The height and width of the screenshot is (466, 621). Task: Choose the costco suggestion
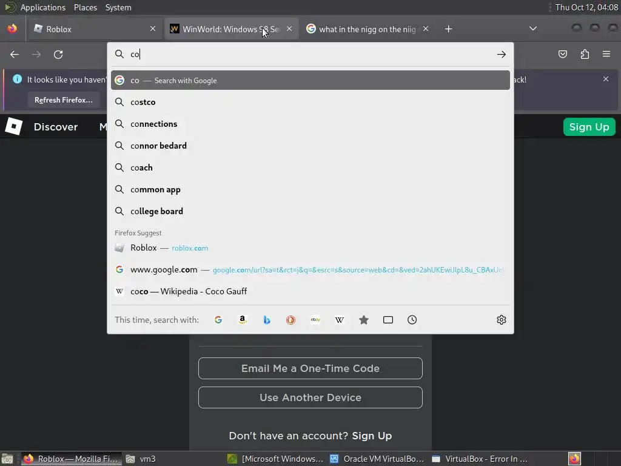pyautogui.click(x=310, y=102)
